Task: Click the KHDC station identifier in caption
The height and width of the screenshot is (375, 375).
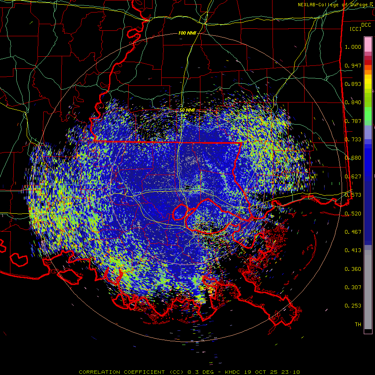Action: click(233, 372)
